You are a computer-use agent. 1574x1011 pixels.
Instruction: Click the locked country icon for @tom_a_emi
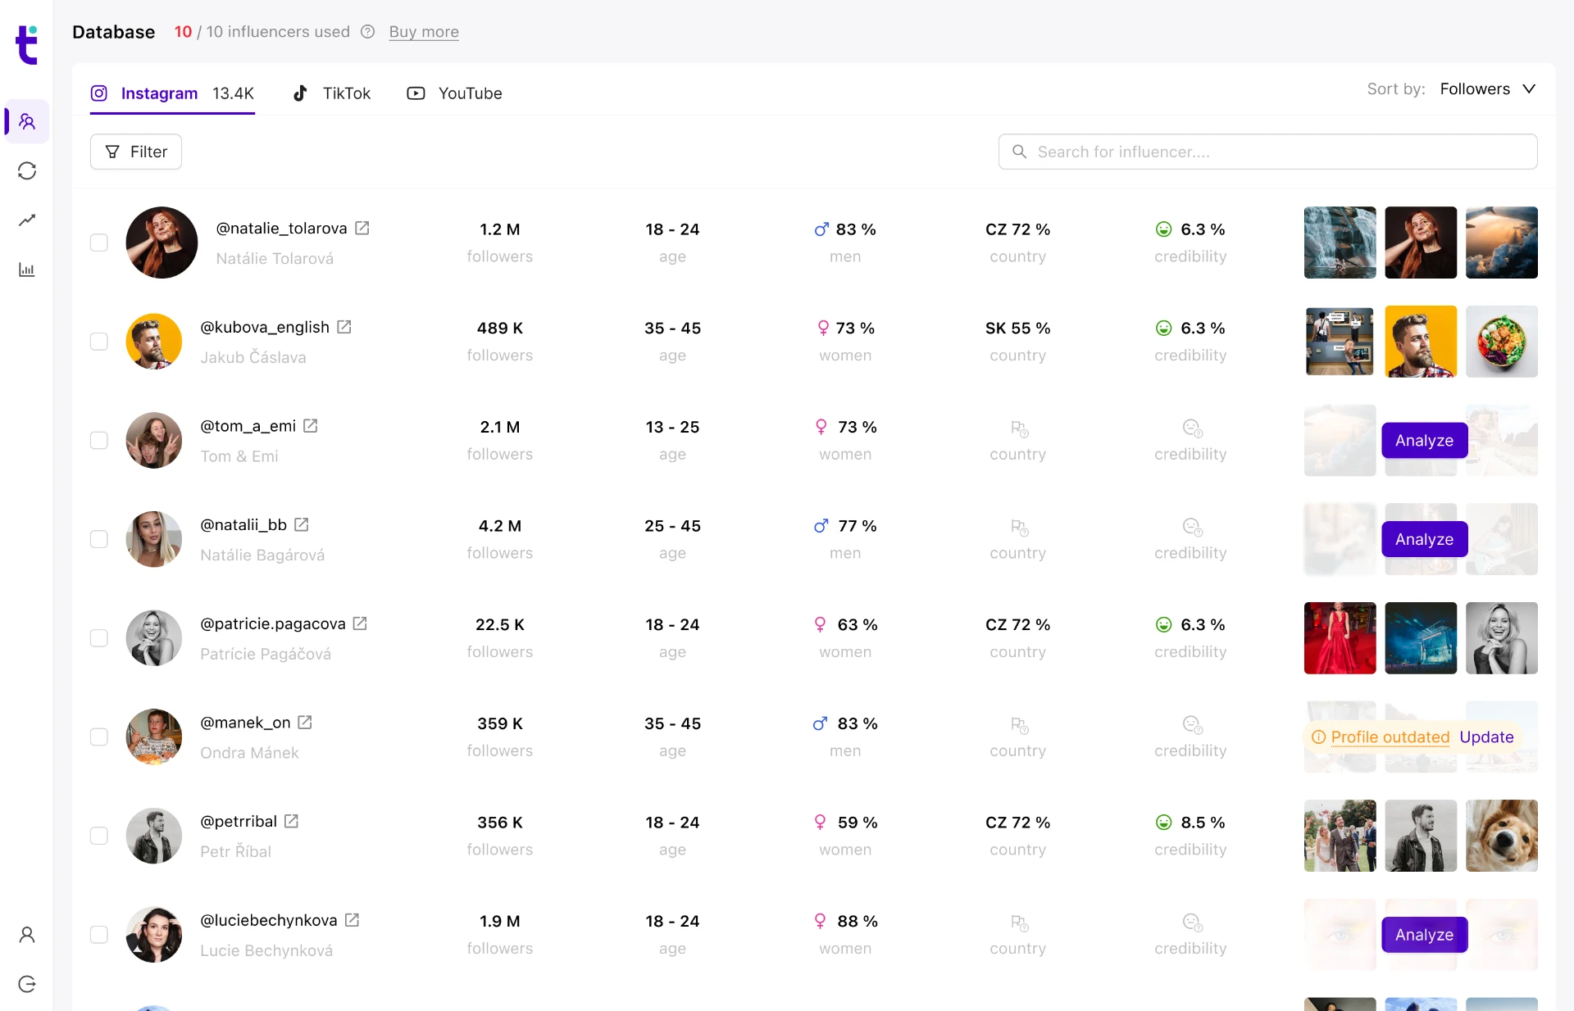tap(1019, 428)
